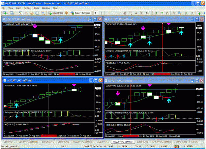
Task: Select the arrow Cursor tool
Action: click(x=96, y=13)
